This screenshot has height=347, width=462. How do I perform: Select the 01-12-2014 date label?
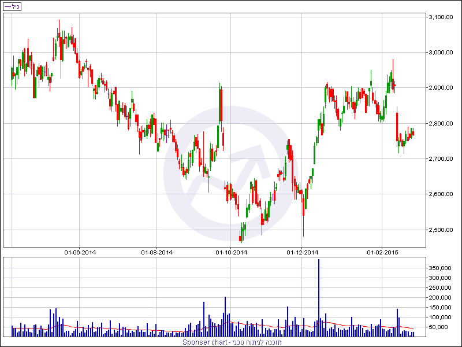coord(302,252)
